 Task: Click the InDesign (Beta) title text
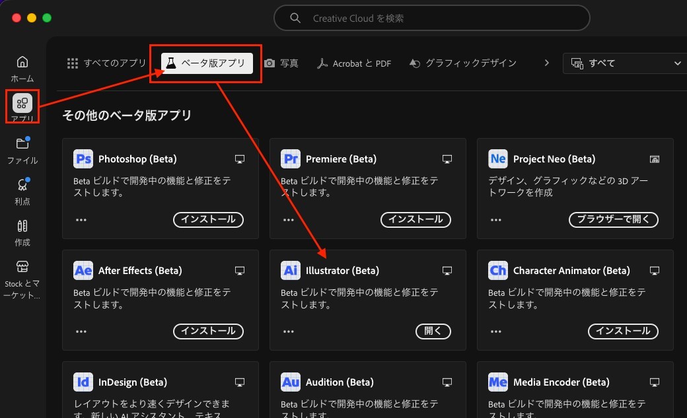(x=133, y=382)
